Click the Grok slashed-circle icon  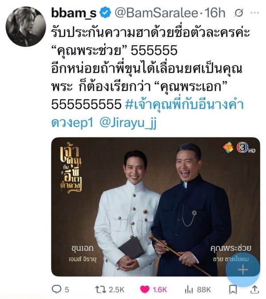point(239,13)
